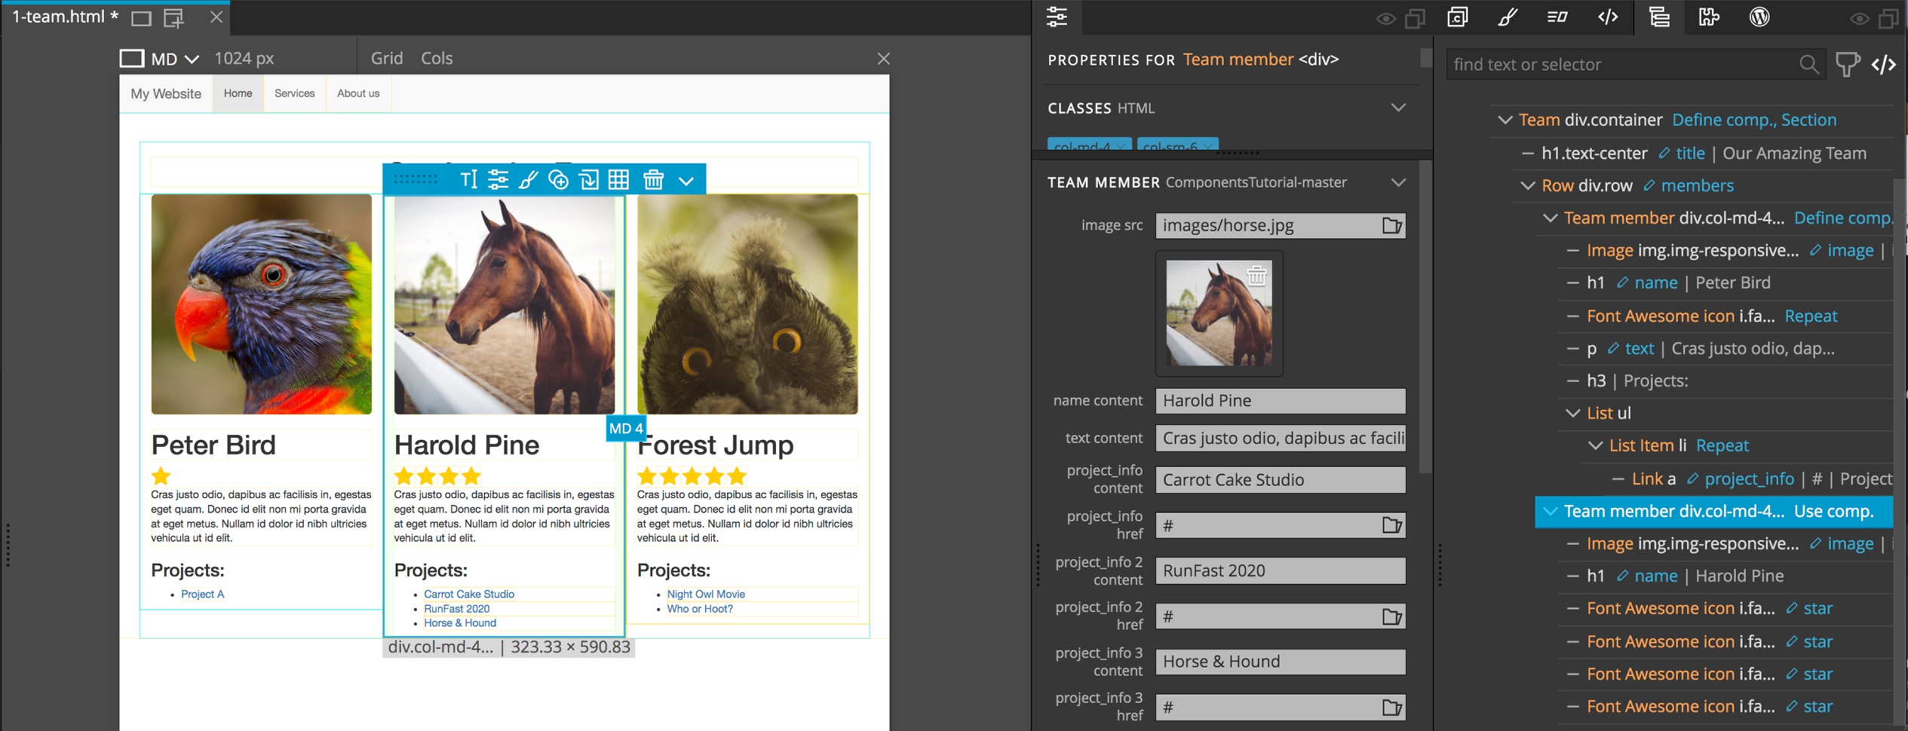Toggle right panel group eye visibility

click(x=1859, y=19)
